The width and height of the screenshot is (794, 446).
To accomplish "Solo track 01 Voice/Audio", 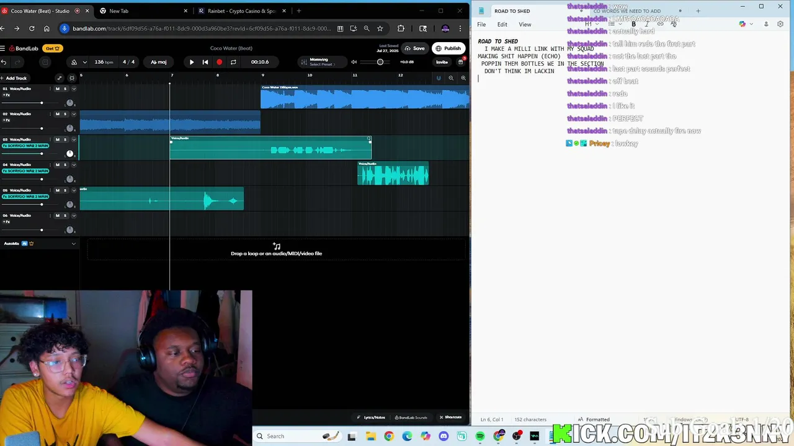I will point(65,89).
